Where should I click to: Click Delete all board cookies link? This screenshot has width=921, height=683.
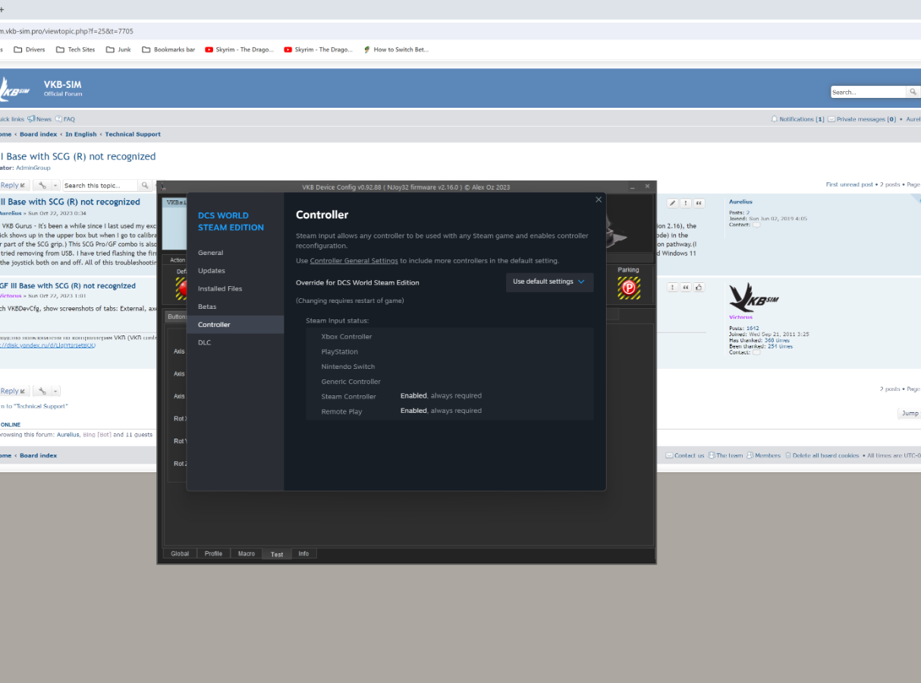click(825, 455)
